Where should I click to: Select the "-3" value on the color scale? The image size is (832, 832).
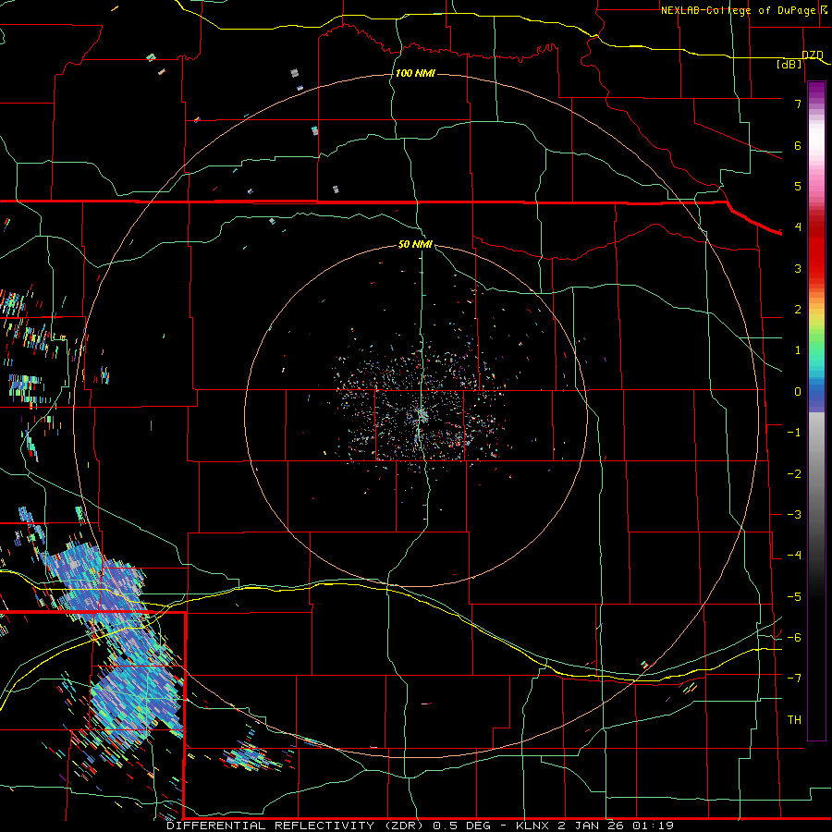pyautogui.click(x=794, y=515)
